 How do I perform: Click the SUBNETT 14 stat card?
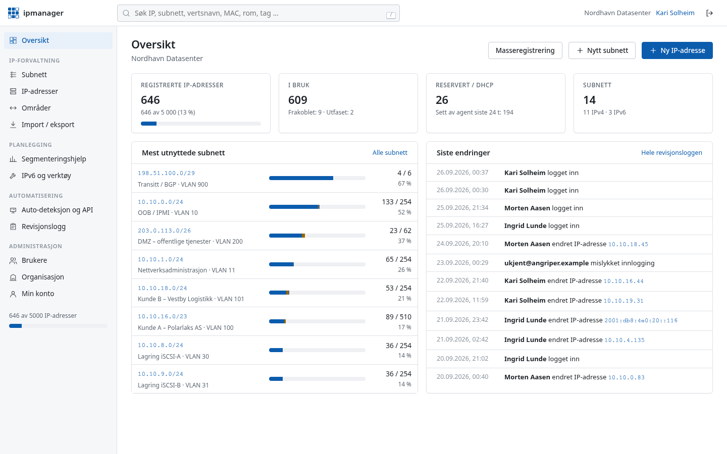click(643, 103)
